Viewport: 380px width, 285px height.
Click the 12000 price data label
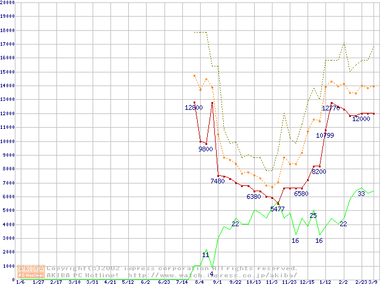pyautogui.click(x=361, y=119)
